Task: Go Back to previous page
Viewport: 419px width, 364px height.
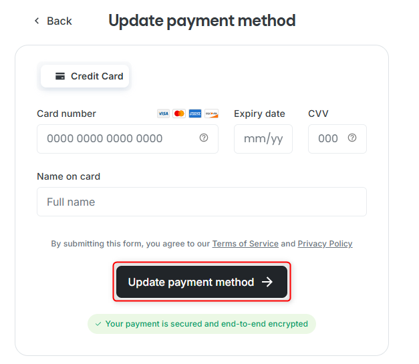Action: click(53, 21)
